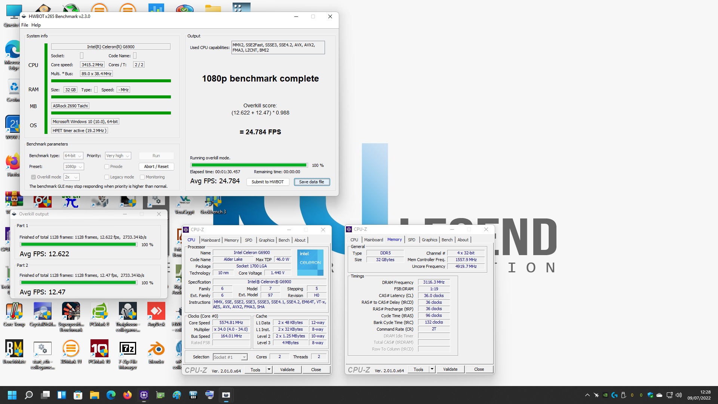Open the VeraCrypt desktop icon
The height and width of the screenshot is (404, 718).
click(x=185, y=205)
